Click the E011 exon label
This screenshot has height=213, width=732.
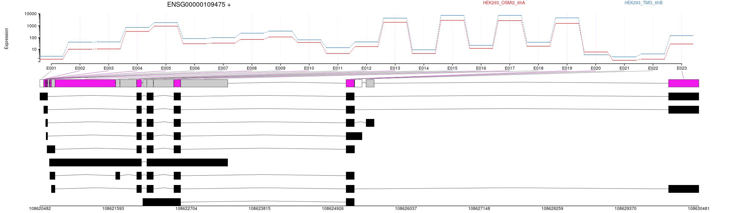click(x=338, y=68)
